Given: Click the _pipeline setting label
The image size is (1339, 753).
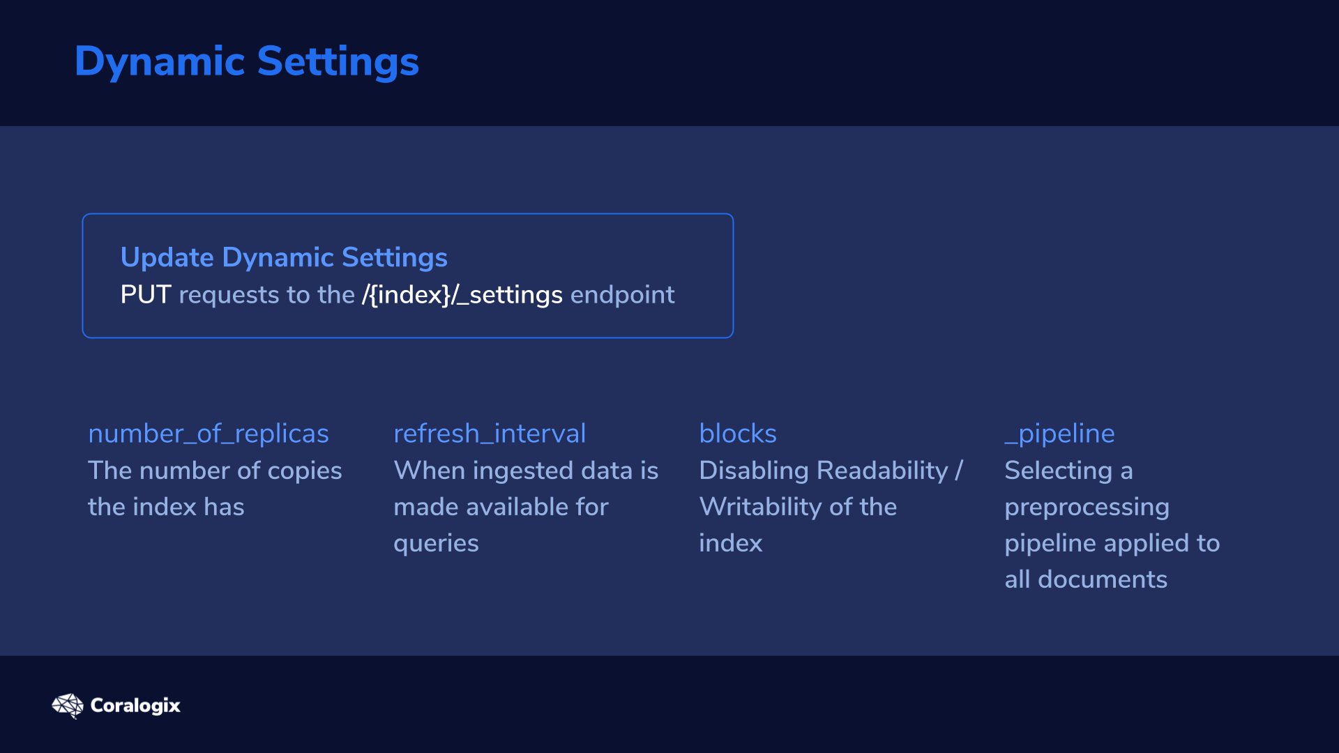Looking at the screenshot, I should coord(1059,434).
